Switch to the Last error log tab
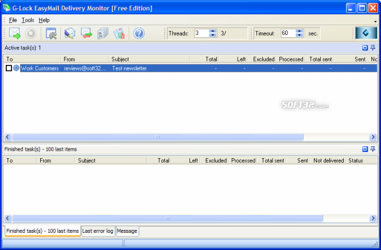Image resolution: width=381 pixels, height=250 pixels. click(98, 231)
